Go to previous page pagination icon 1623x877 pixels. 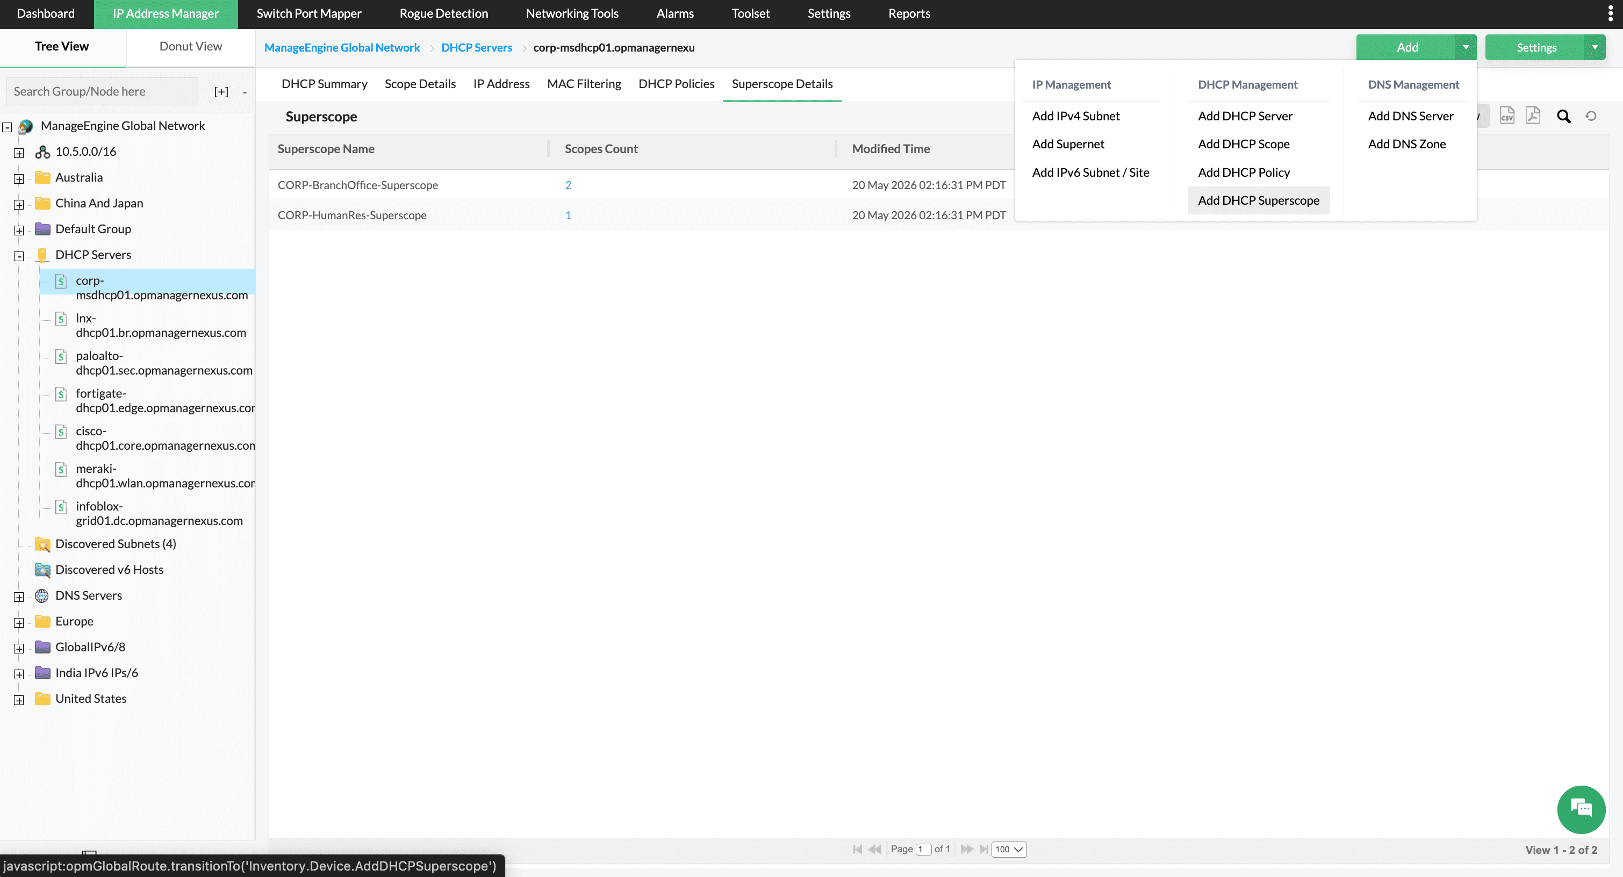point(875,849)
